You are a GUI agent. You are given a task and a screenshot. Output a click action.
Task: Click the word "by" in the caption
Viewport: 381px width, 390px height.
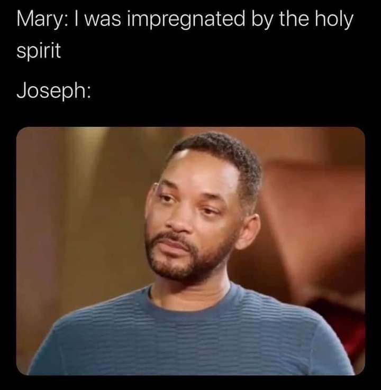tap(261, 21)
